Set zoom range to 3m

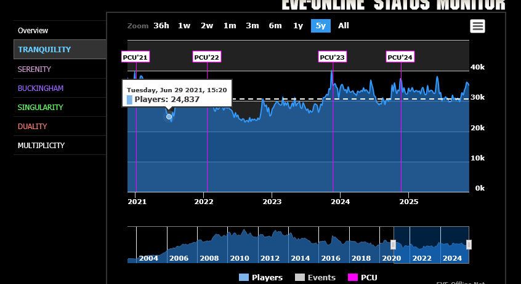[252, 26]
